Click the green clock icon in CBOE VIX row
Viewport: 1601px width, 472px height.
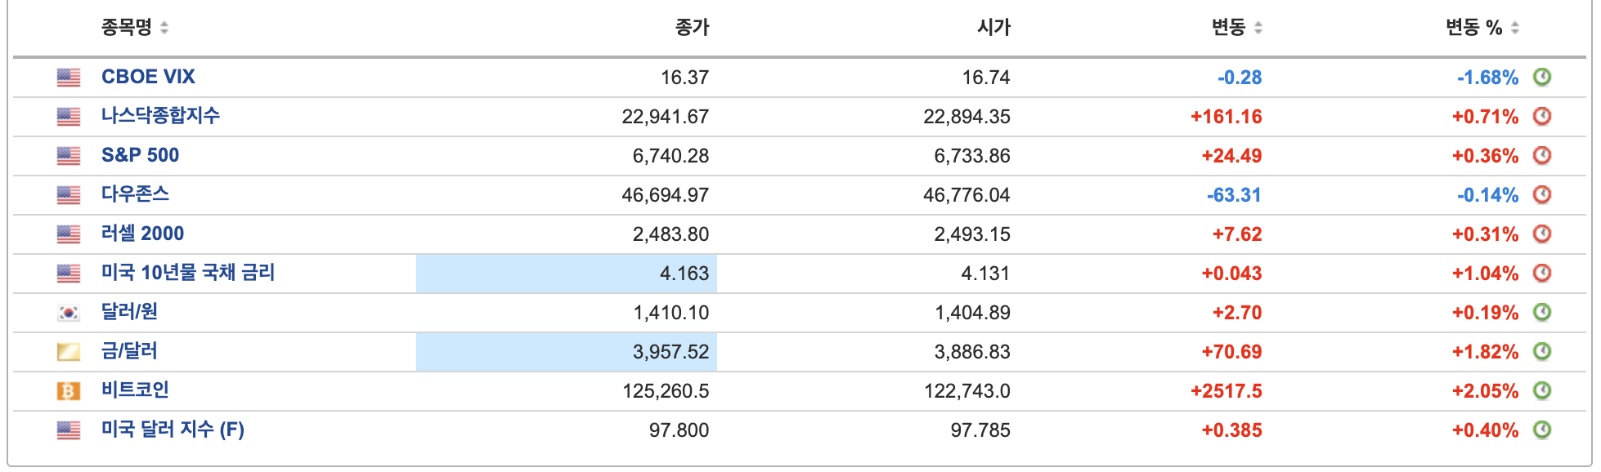click(x=1540, y=77)
